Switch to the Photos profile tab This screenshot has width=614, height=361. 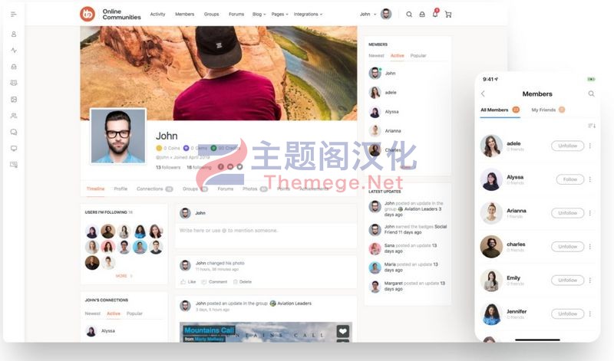[255, 189]
